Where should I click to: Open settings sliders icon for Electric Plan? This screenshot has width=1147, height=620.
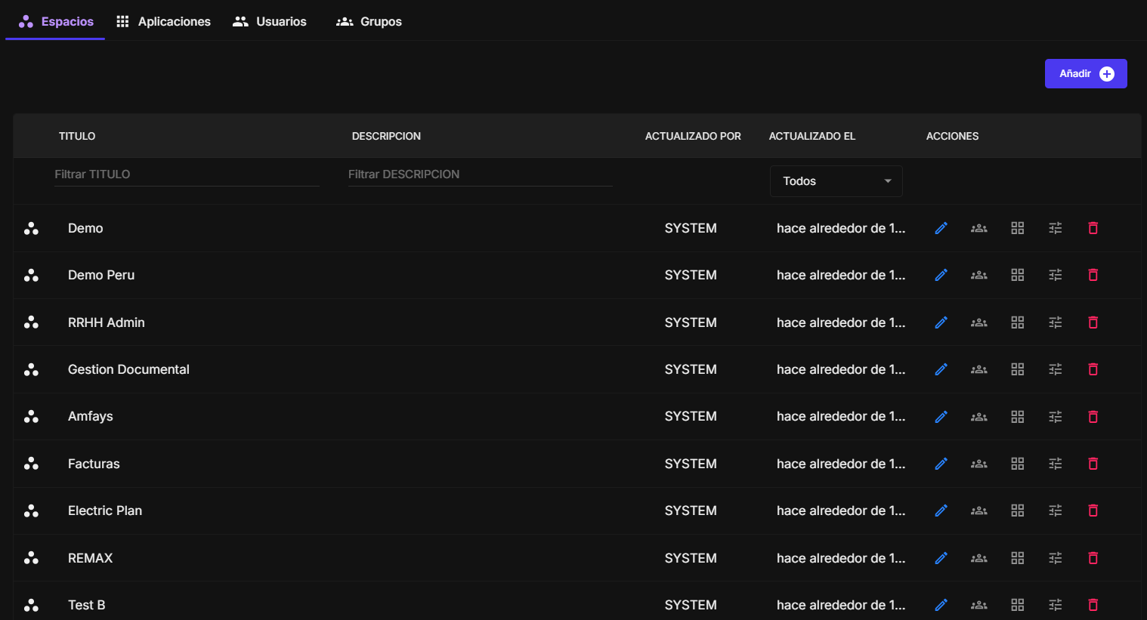1056,510
